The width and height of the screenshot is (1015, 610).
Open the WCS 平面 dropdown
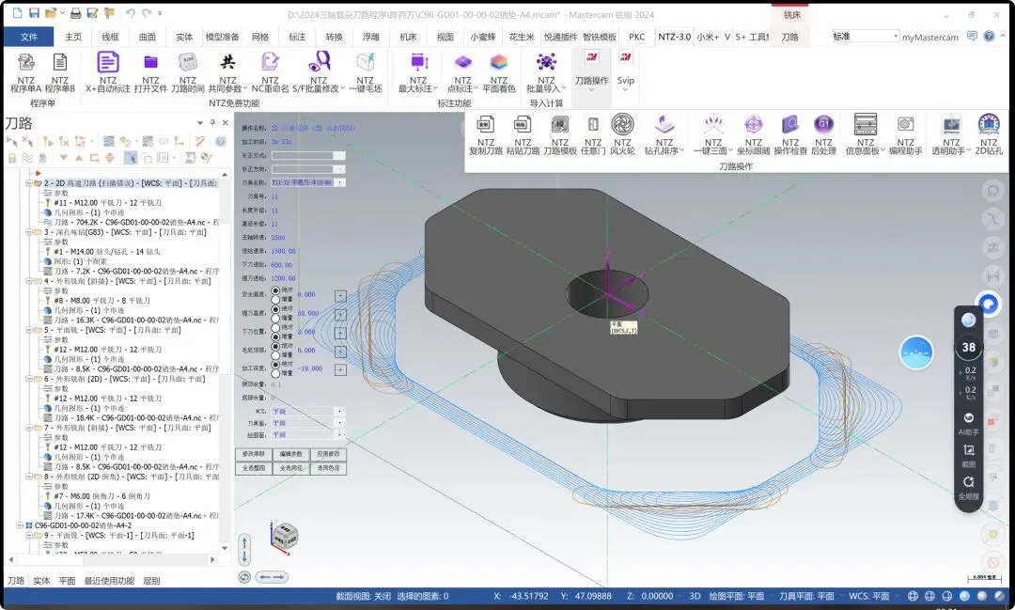339,411
